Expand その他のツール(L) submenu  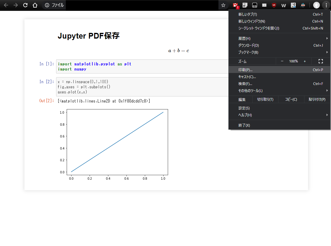pyautogui.click(x=279, y=91)
